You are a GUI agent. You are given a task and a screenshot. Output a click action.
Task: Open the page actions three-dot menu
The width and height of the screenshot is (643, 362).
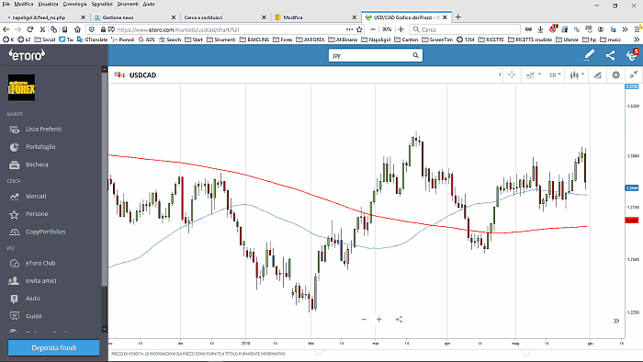click(349, 29)
